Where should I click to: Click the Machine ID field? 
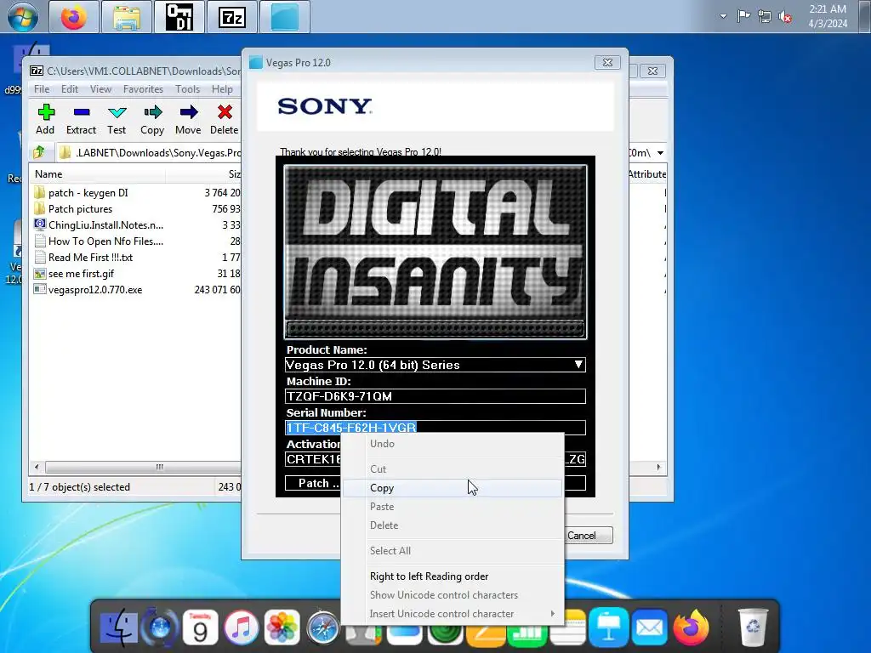pyautogui.click(x=435, y=396)
